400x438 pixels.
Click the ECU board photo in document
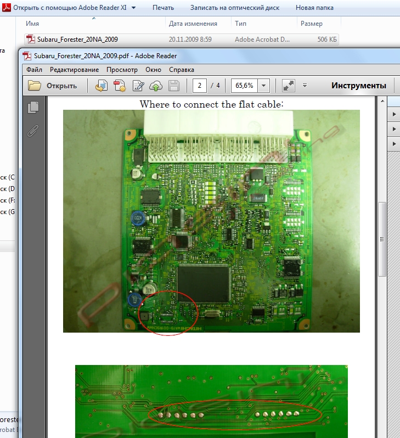(211, 221)
